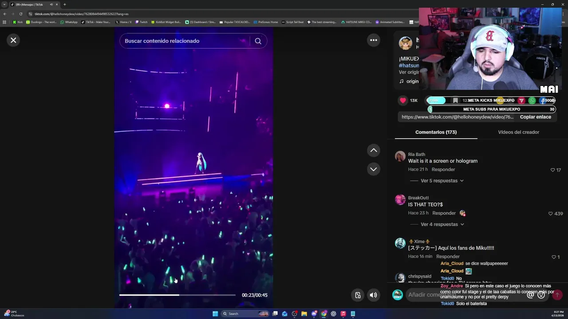Expand Ver 4 respuestas under BreakOut!
This screenshot has width=568, height=319.
442,224
